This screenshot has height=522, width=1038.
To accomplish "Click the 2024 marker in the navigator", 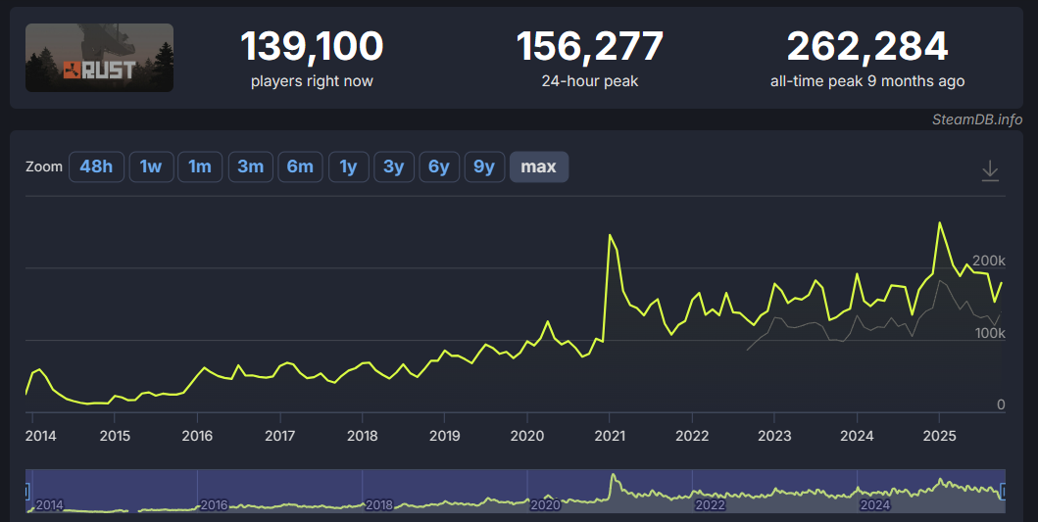I will click(x=874, y=505).
